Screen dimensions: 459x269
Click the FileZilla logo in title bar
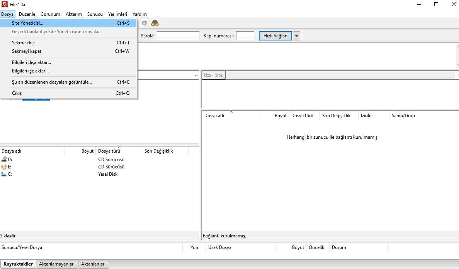tap(4, 4)
